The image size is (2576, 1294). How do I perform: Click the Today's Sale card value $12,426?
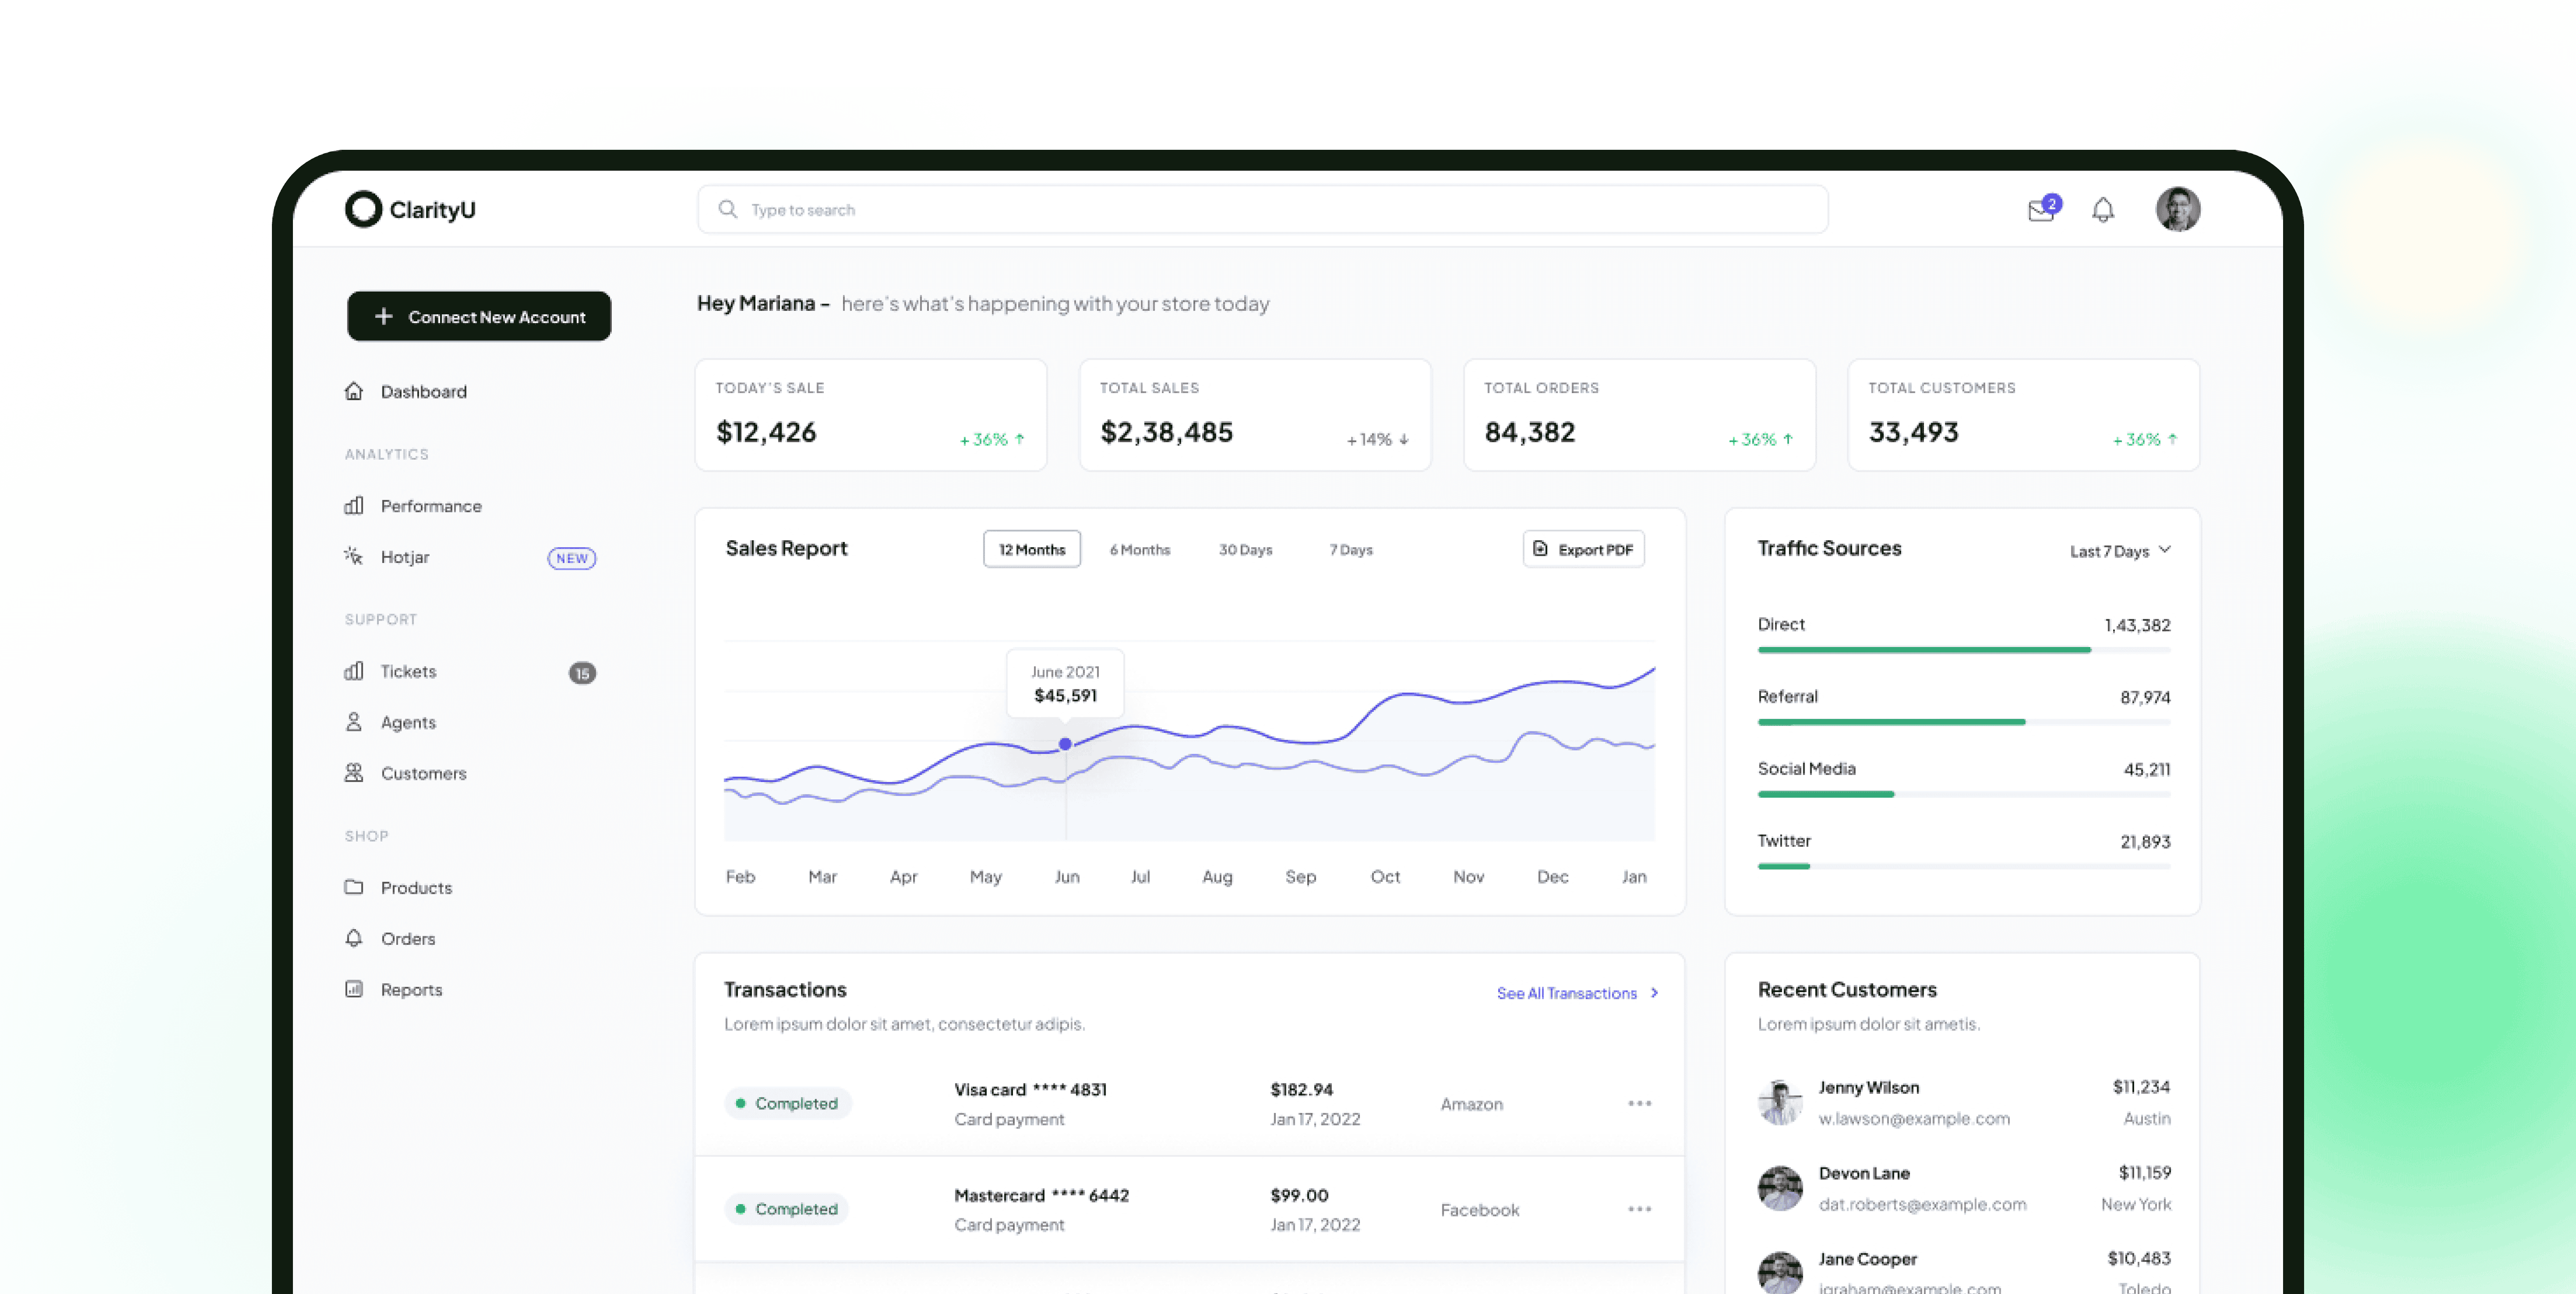(766, 432)
